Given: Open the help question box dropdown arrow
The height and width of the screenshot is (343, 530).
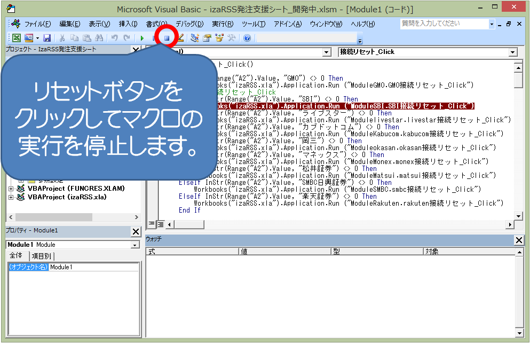Looking at the screenshot, I should 492,24.
